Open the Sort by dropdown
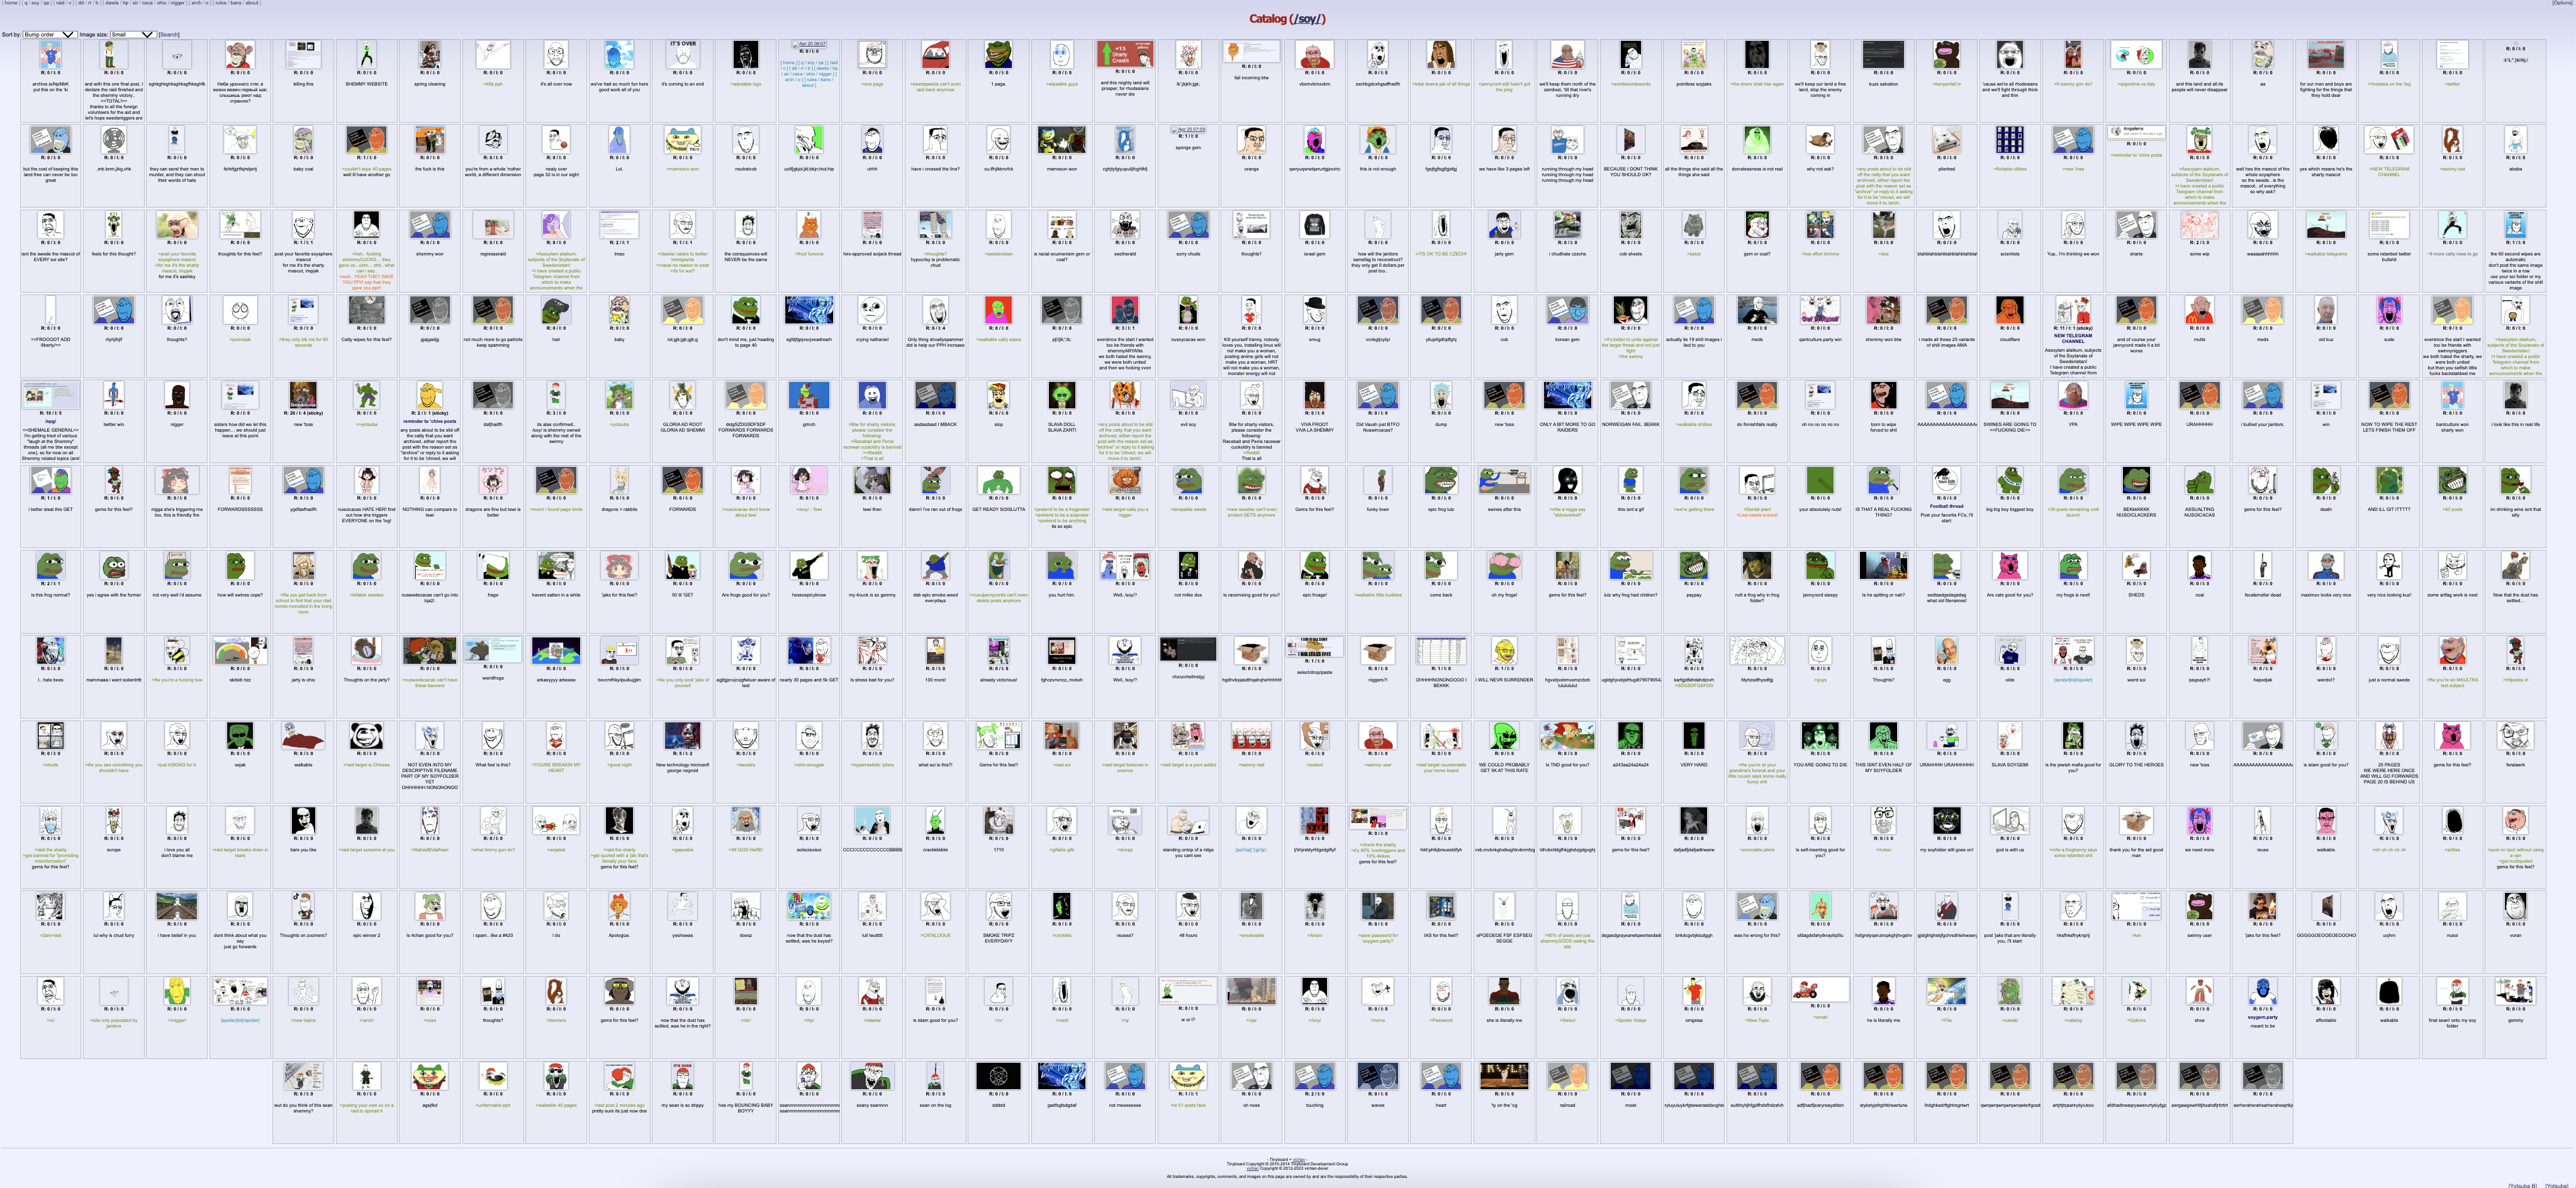Image resolution: width=2576 pixels, height=1188 pixels. click(49, 35)
